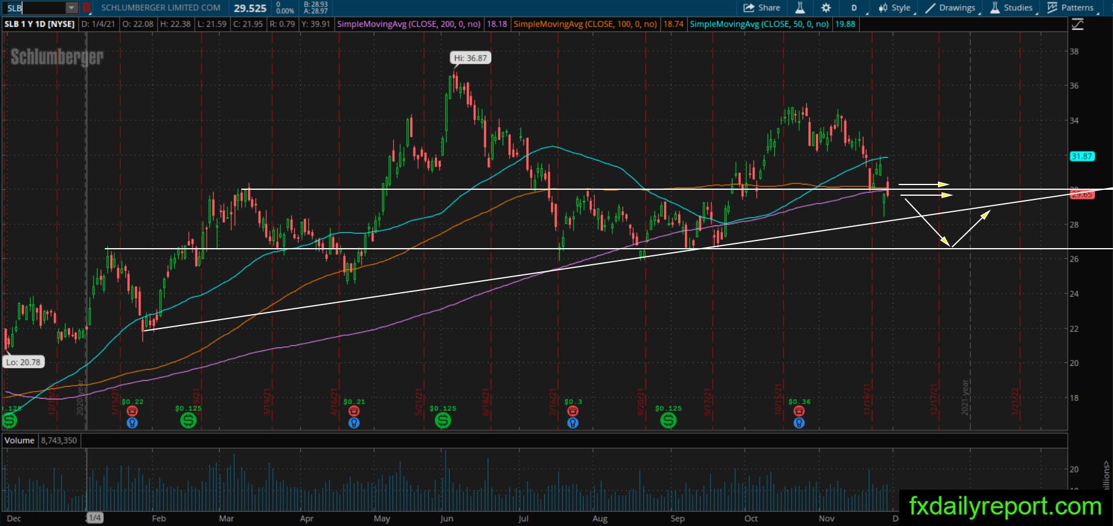Click the SimpleMovingAvg 200 study label
The image size is (1113, 526).
click(x=409, y=24)
